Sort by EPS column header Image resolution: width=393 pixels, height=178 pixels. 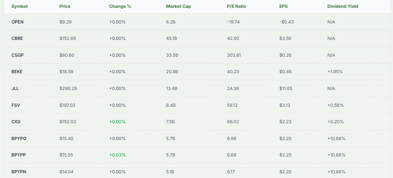[x=284, y=6]
